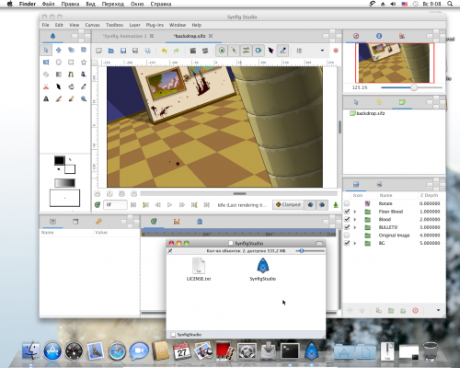This screenshot has height=368, width=460.
Task: Open the Toolbox menu
Action: 114,25
